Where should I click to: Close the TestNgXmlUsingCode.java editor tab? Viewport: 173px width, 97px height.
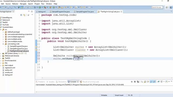[121, 12]
